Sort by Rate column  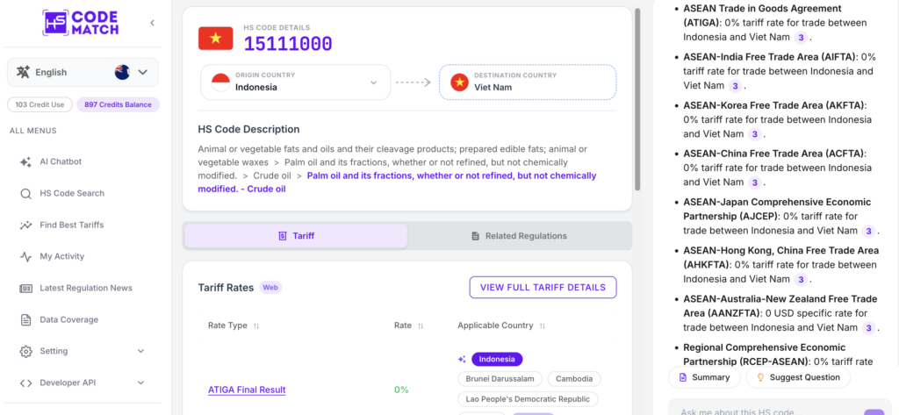tap(409, 326)
